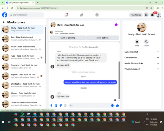Open the Friends icon in top navigation
Viewport: 164px width, 131px height.
(82, 15)
